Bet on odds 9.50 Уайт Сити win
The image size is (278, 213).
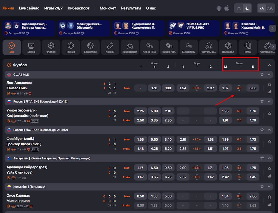(168, 168)
